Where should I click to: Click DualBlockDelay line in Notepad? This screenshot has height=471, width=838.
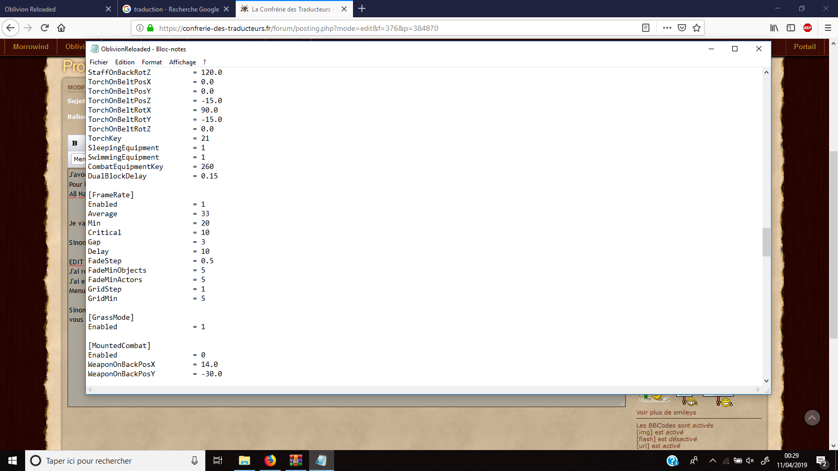pos(153,176)
